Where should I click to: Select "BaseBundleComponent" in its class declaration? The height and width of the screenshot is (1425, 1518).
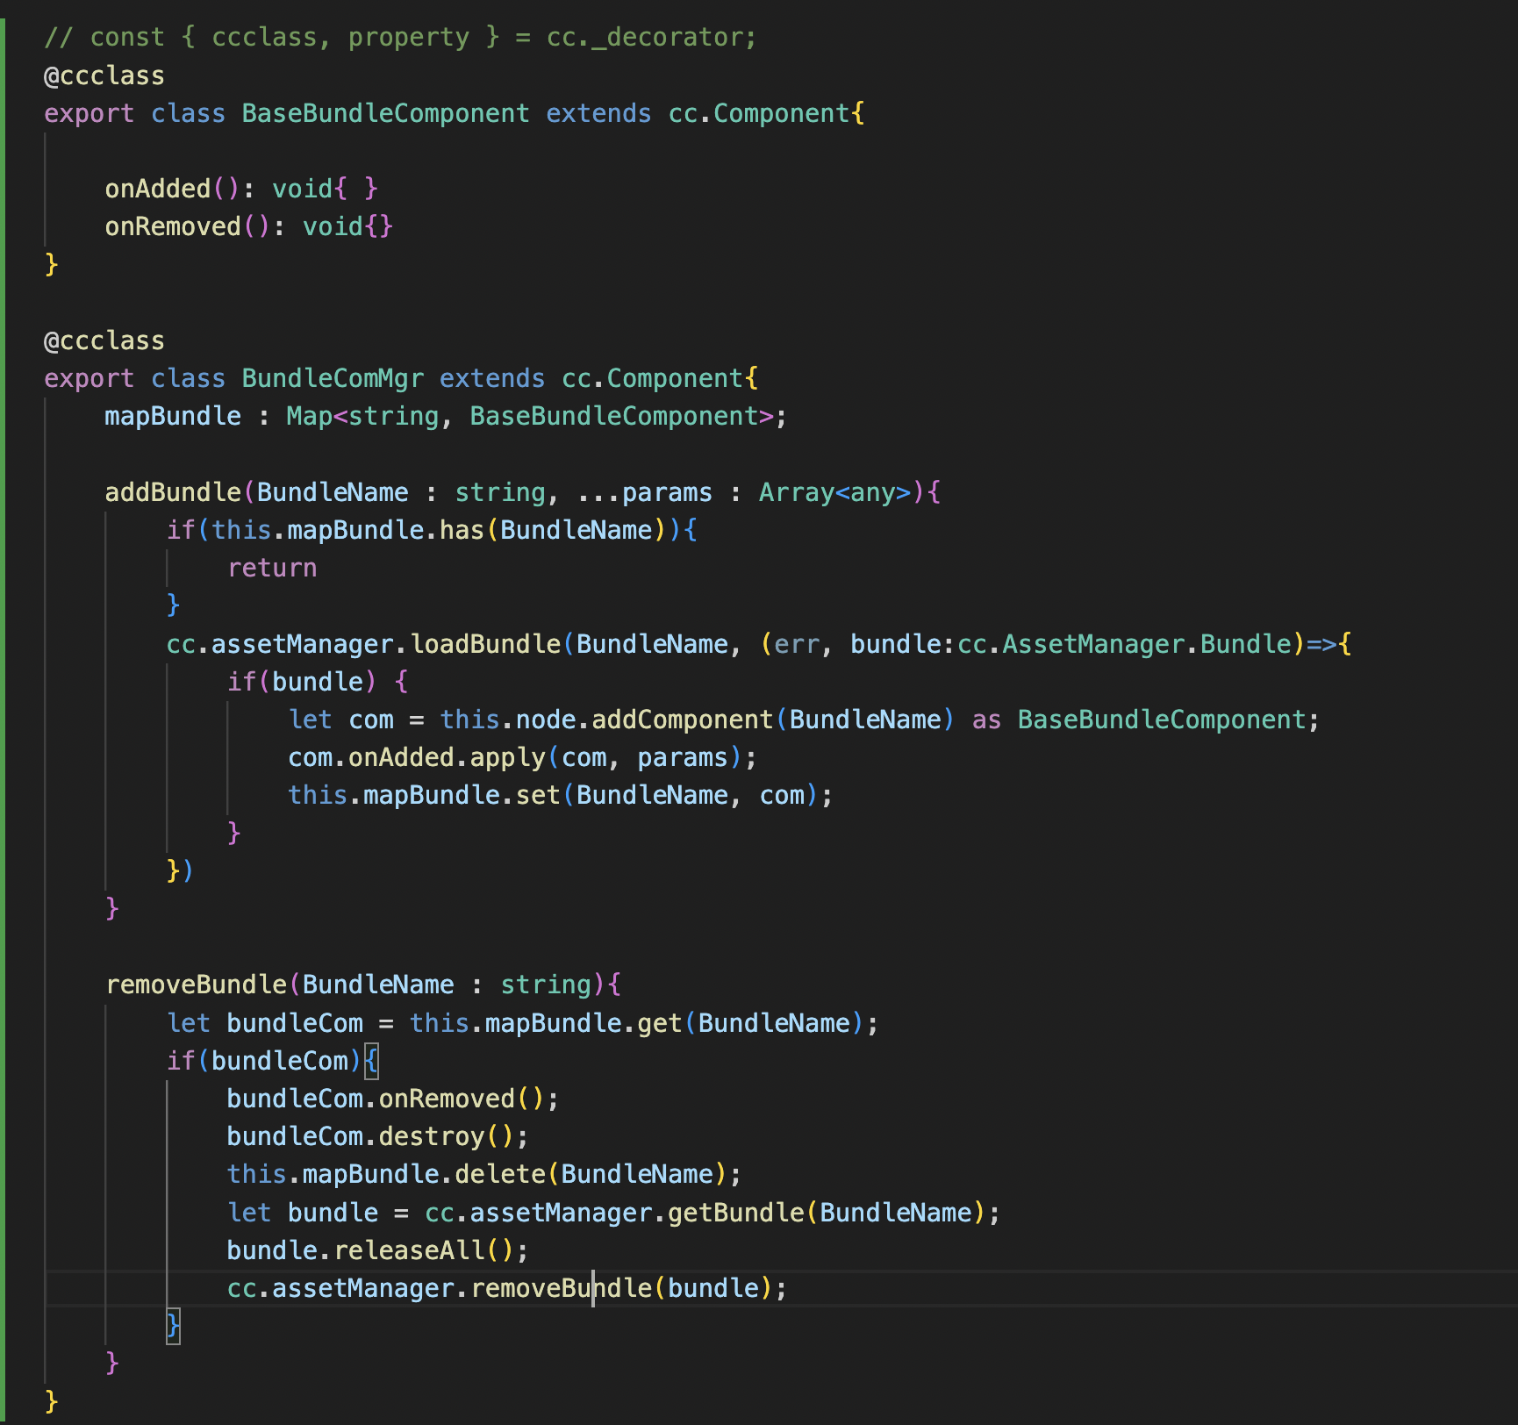[x=385, y=113]
